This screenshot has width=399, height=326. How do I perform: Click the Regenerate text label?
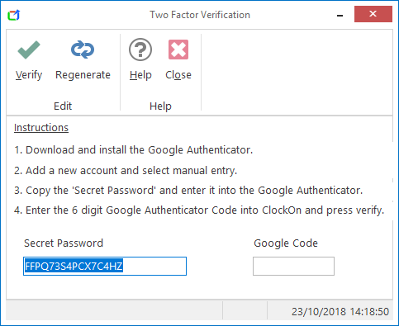[x=83, y=75]
